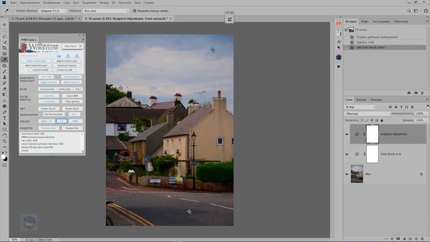
Task: Toggle visibility of the Фон layer
Action: tap(347, 174)
